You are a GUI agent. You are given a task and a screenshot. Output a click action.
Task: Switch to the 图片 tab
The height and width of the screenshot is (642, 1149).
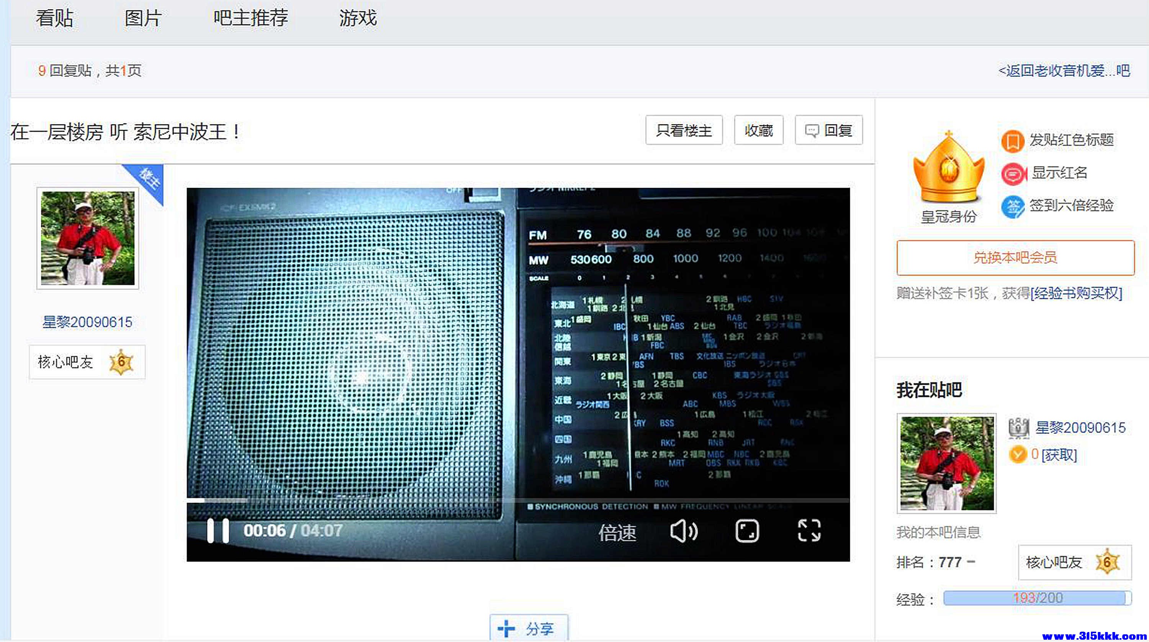click(144, 19)
